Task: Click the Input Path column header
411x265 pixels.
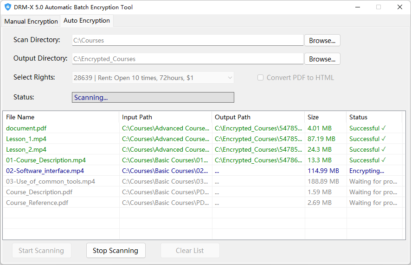Action: (x=166, y=117)
